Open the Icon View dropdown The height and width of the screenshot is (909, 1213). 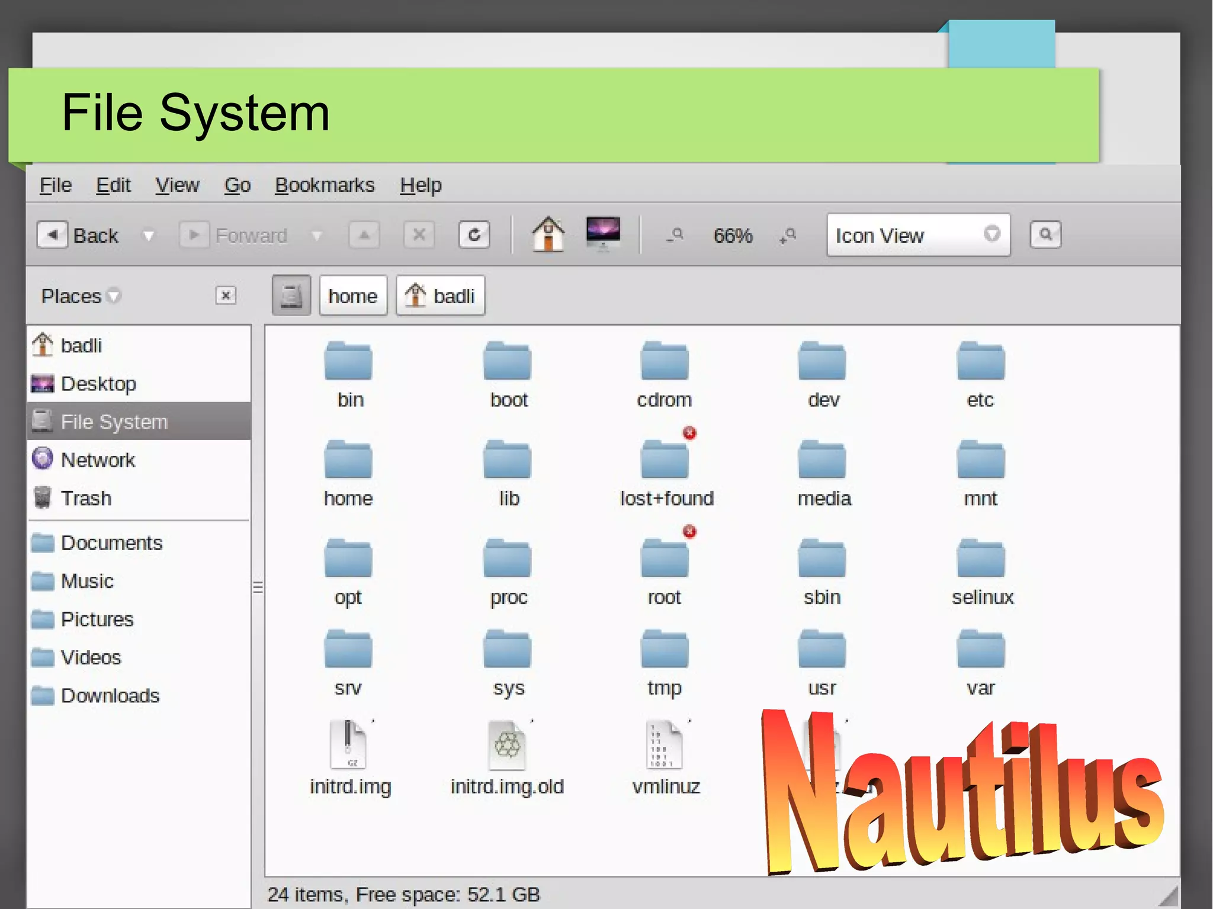coord(918,235)
